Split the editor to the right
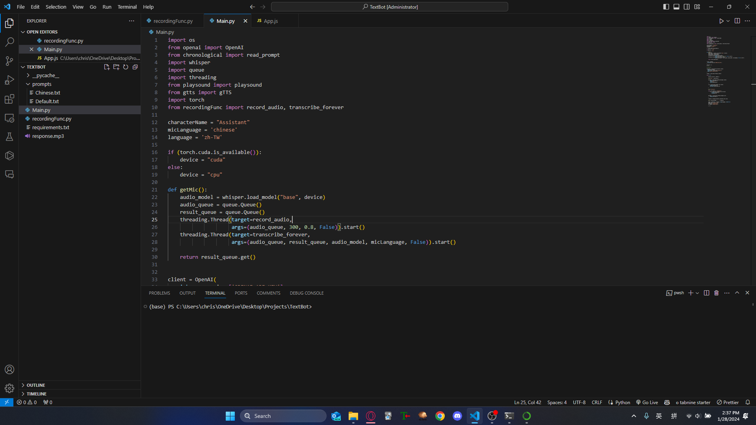756x425 pixels. [x=737, y=21]
